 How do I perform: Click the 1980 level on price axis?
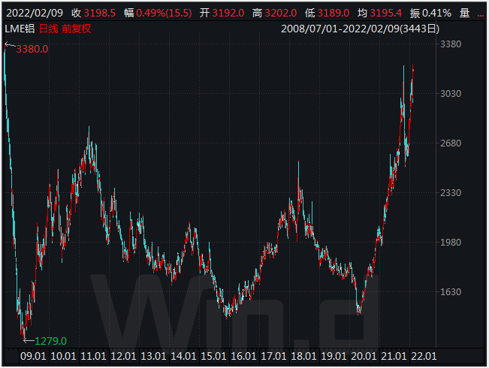tap(452, 243)
